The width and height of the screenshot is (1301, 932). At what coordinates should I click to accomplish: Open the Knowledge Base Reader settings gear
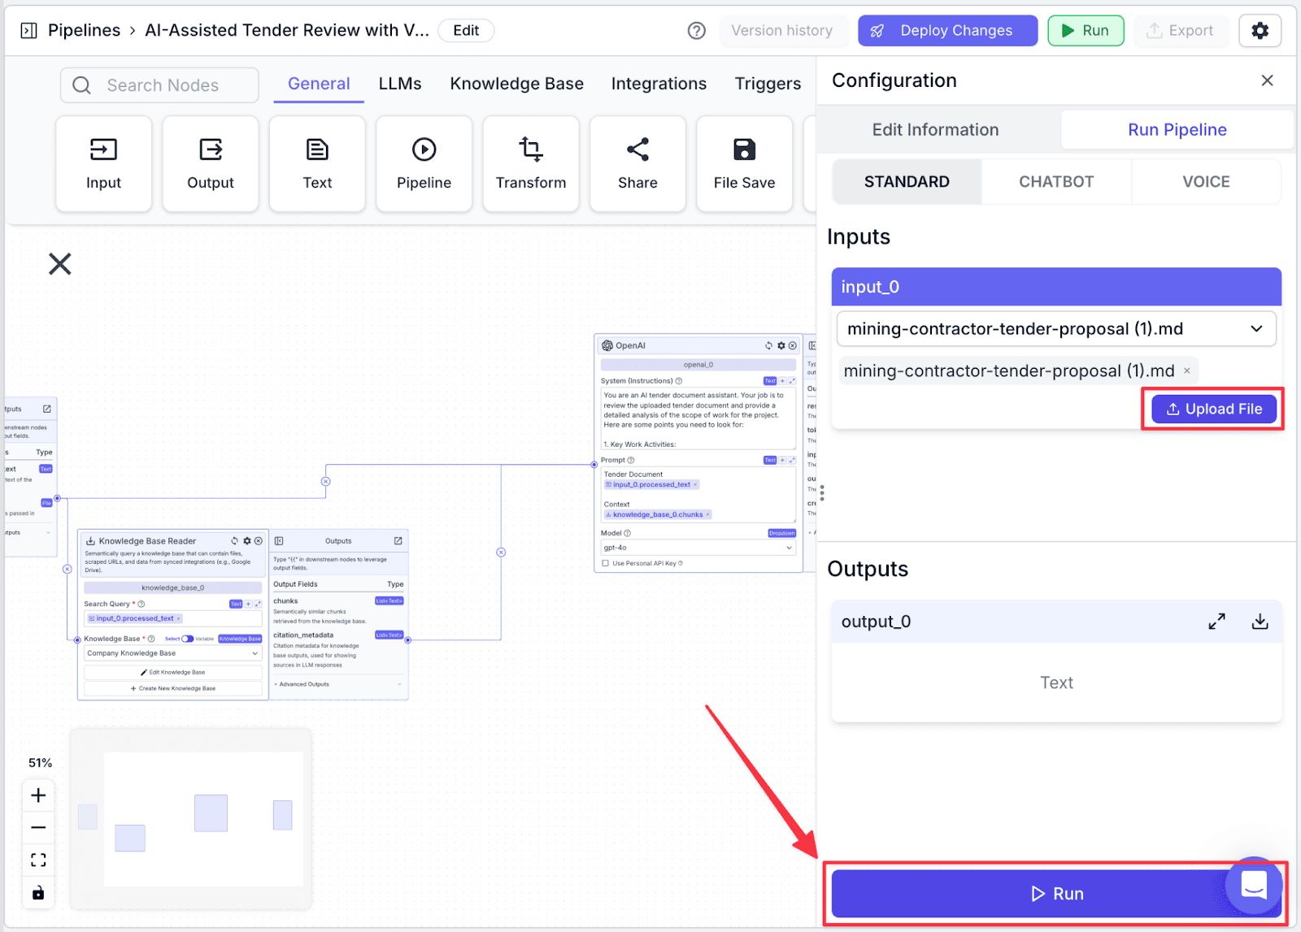(247, 541)
